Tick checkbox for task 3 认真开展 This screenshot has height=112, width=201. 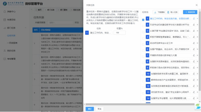click(143, 32)
